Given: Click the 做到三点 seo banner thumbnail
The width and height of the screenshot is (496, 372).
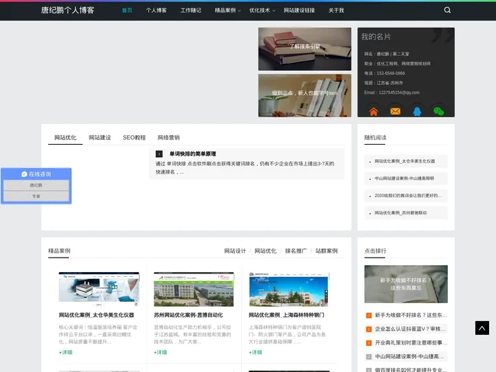Looking at the screenshot, I should 304,96.
